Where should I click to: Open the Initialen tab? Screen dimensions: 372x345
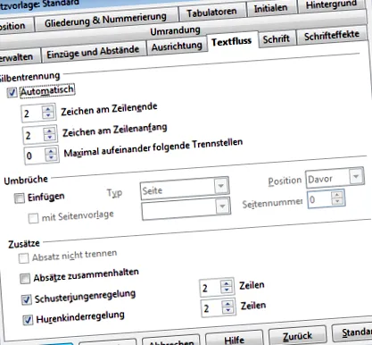pyautogui.click(x=270, y=9)
